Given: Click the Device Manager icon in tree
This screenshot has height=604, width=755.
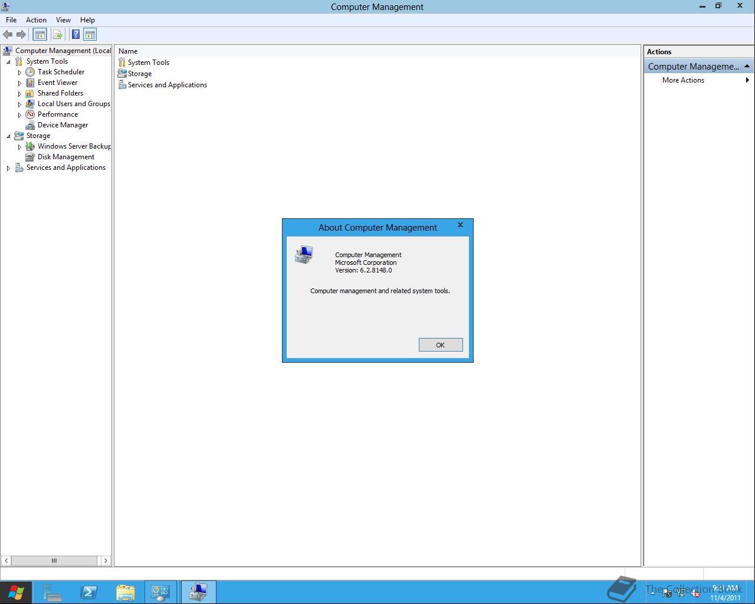Looking at the screenshot, I should 30,125.
